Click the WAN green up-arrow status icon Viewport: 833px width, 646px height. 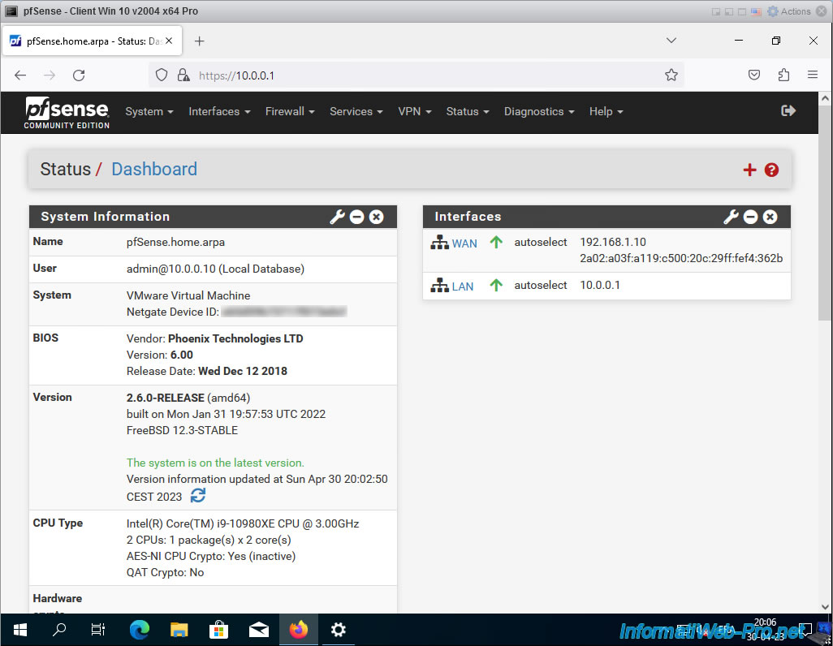click(x=496, y=242)
